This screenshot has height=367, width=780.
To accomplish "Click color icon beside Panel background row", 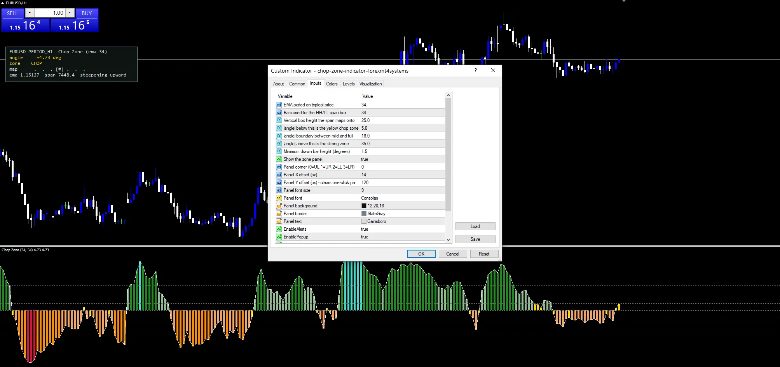I will click(x=279, y=206).
